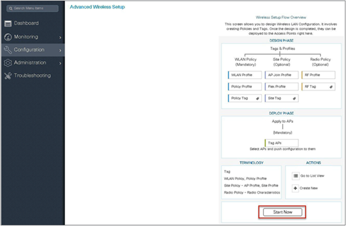
Task: Focus the Search Menu Items field
Action: (x=32, y=8)
